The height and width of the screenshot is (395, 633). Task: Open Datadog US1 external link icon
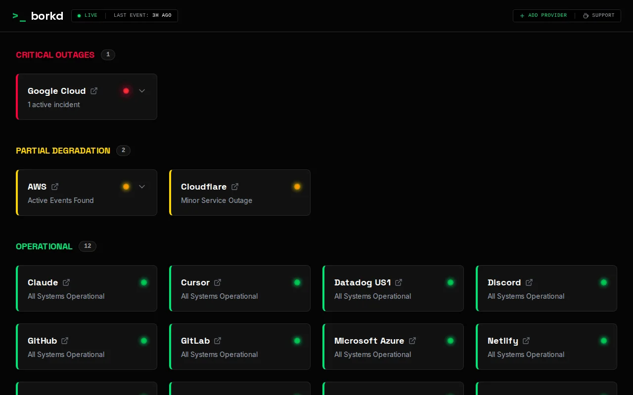[x=399, y=282]
